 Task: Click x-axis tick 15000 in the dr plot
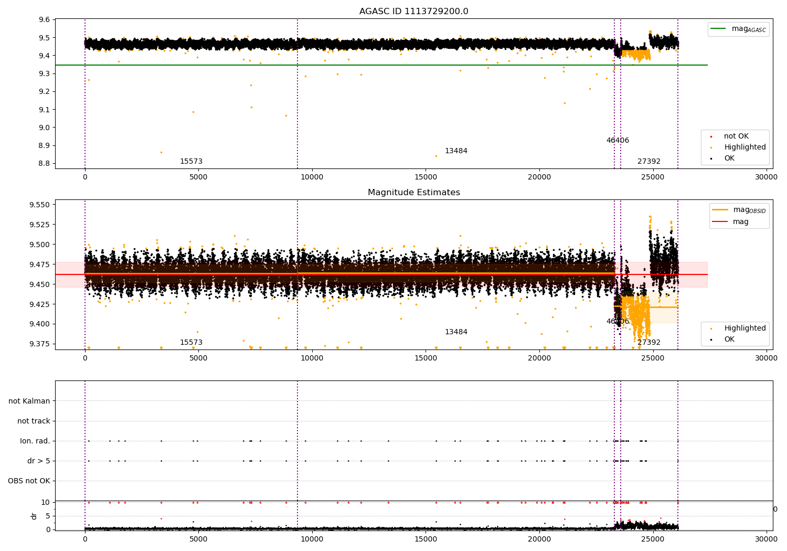tap(426, 539)
